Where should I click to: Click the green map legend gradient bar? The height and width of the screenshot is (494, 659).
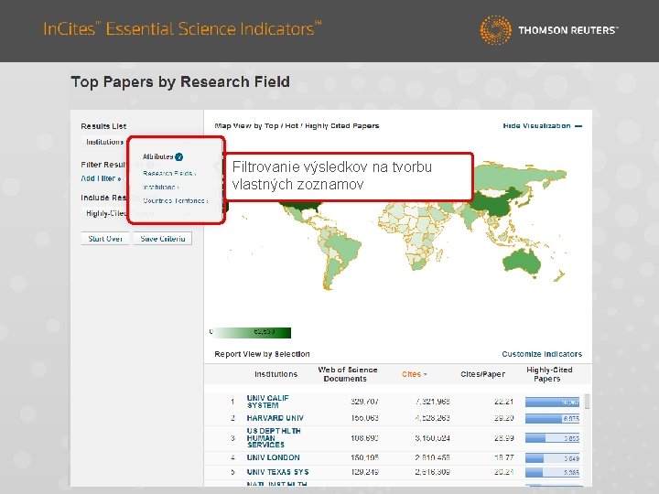251,333
